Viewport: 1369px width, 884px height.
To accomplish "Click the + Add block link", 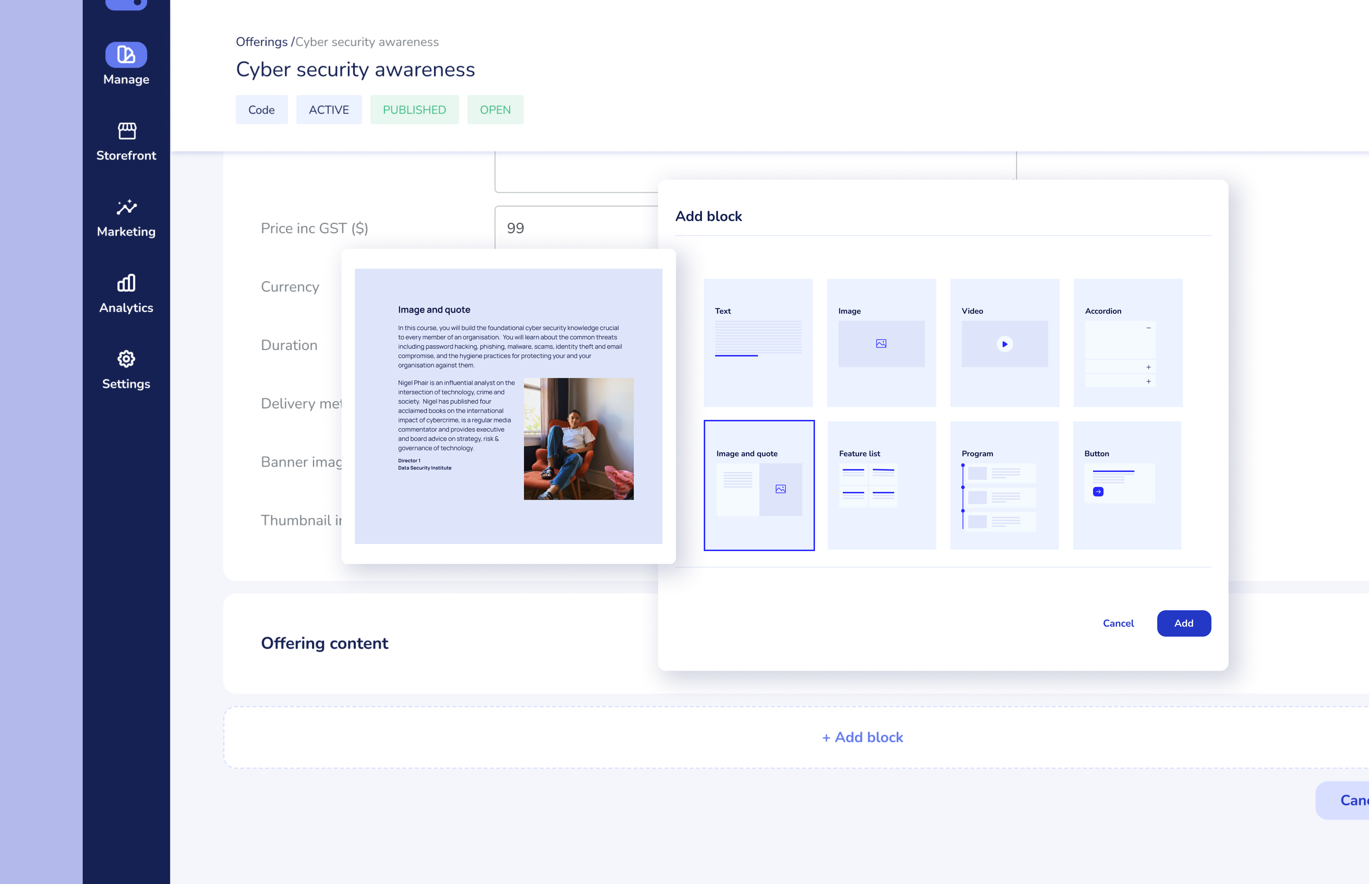I will [862, 737].
